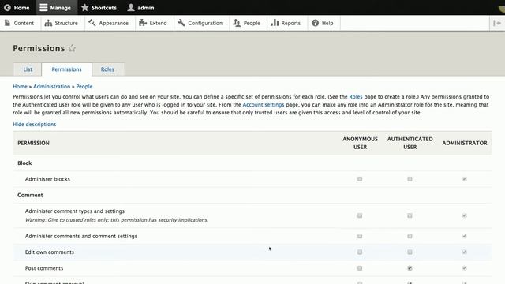The width and height of the screenshot is (505, 284).
Task: Open the Account settings link
Action: (x=263, y=105)
